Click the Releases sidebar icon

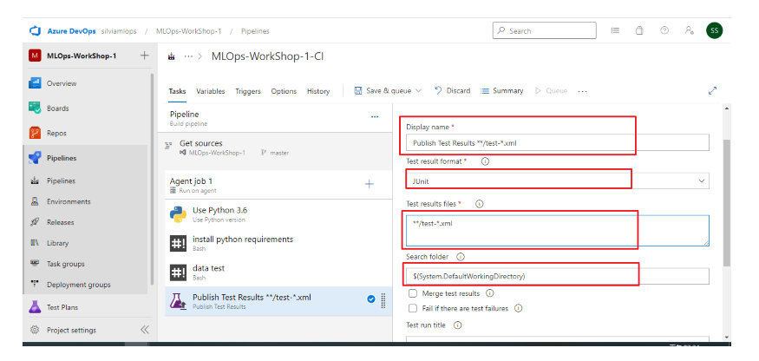tap(35, 222)
